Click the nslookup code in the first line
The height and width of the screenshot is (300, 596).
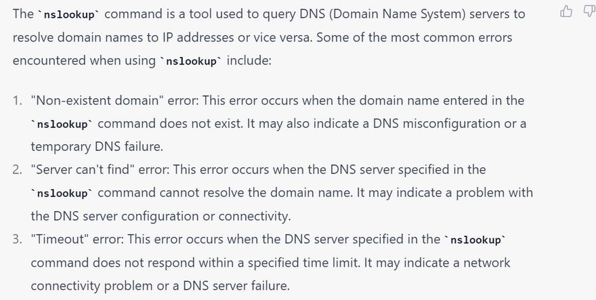point(69,14)
